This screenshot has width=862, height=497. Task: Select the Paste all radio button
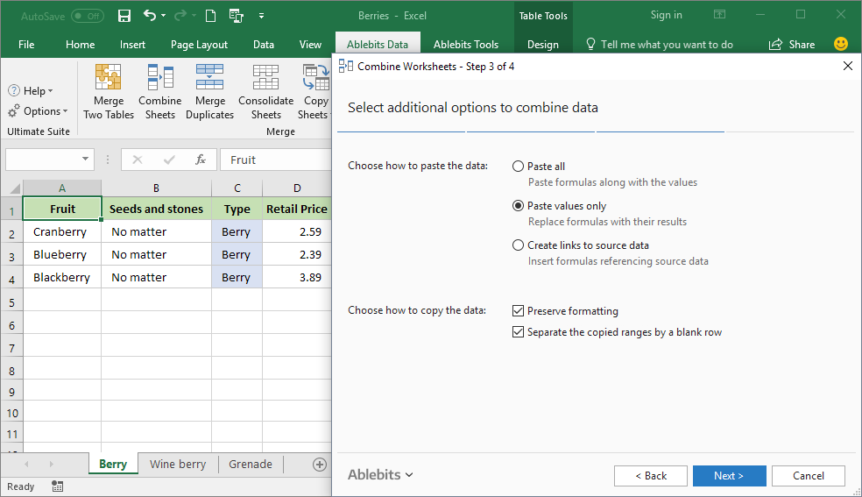click(x=518, y=166)
